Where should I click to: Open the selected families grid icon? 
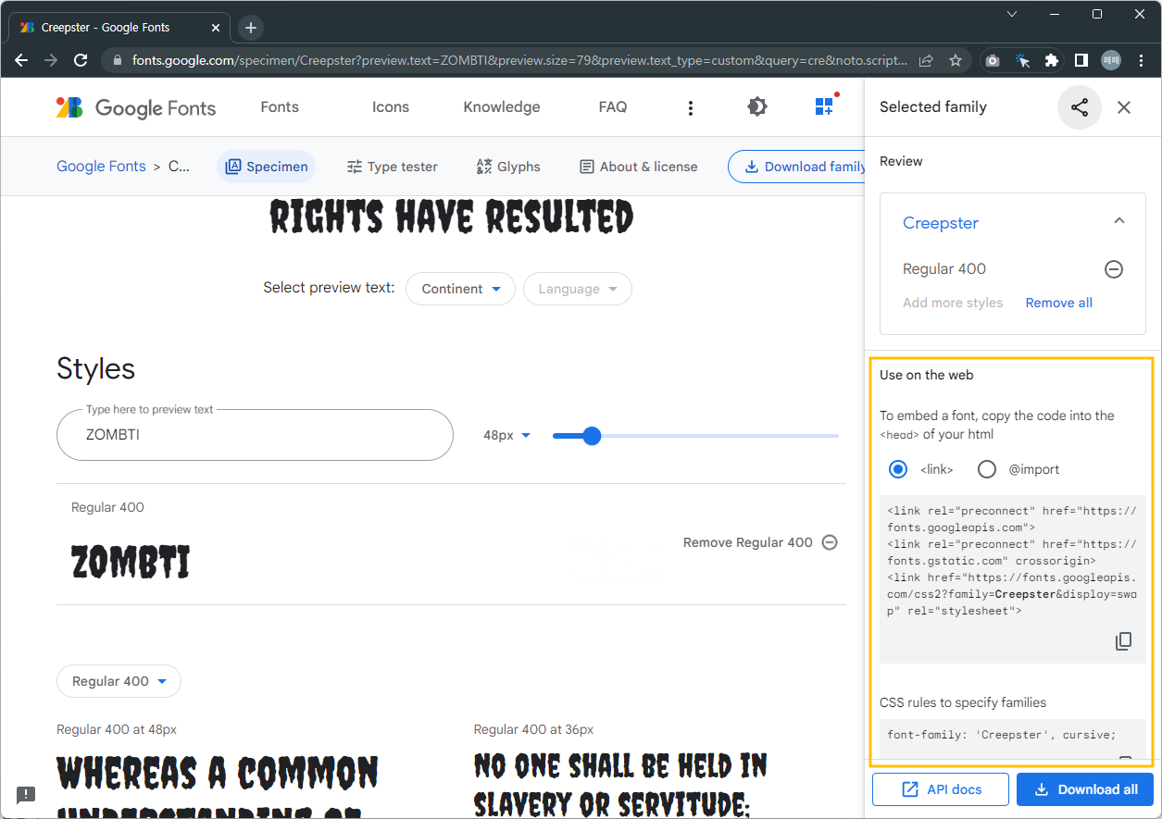click(824, 105)
